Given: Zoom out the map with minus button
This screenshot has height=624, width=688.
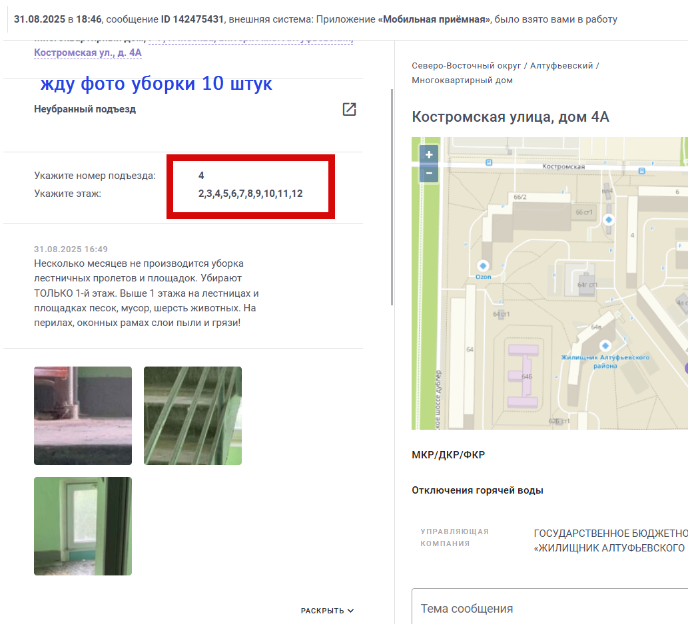Looking at the screenshot, I should [x=429, y=173].
